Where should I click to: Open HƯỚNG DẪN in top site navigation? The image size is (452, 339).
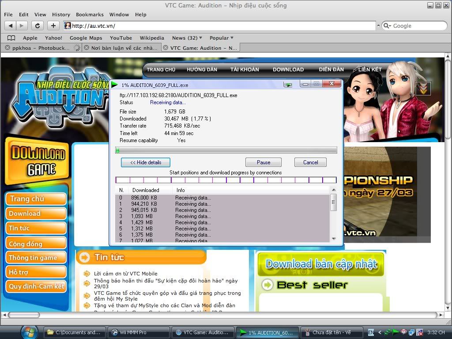coord(202,69)
